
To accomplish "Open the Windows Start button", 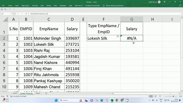I will click(56, 100).
